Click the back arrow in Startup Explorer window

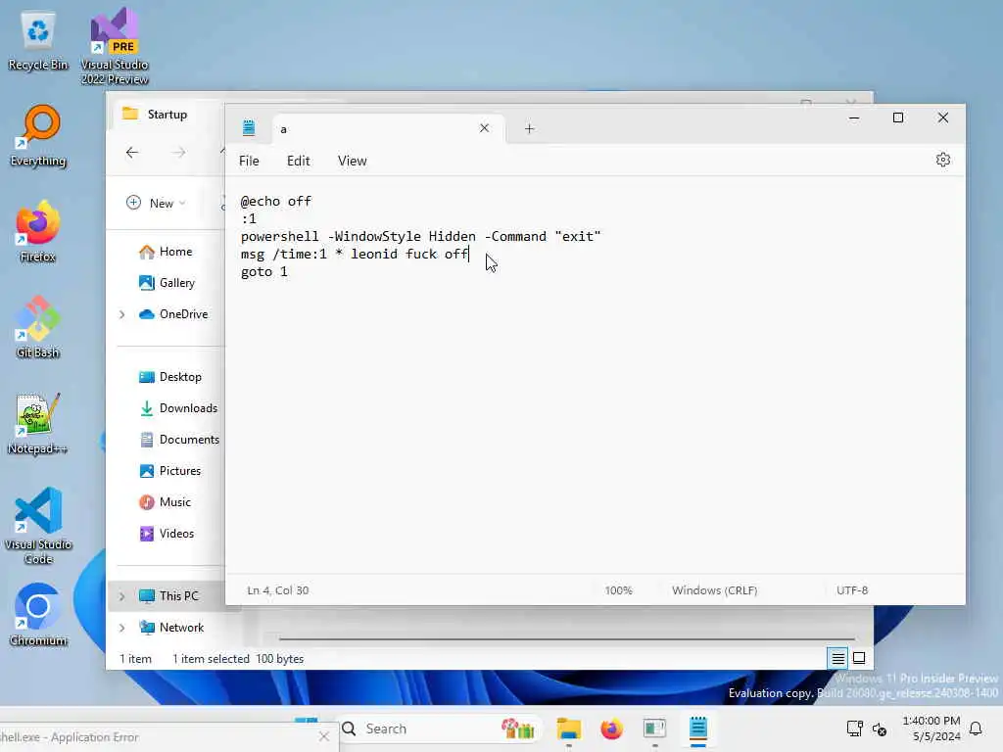pos(132,152)
